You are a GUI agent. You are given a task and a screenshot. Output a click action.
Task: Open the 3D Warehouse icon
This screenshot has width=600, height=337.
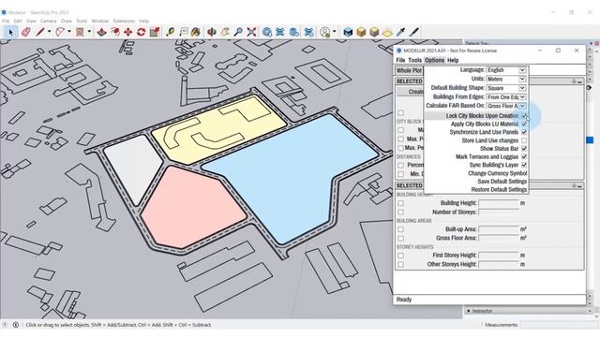click(267, 32)
